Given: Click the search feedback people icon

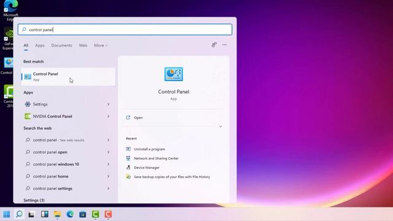Looking at the screenshot, I should click(214, 45).
